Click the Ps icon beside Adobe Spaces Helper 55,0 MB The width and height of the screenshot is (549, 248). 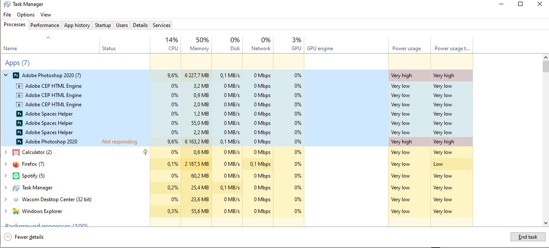19,123
